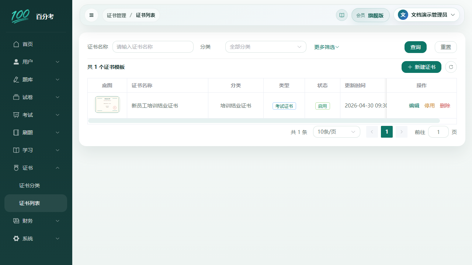
Task: Click the 系统 gear icon
Action: tap(16, 239)
